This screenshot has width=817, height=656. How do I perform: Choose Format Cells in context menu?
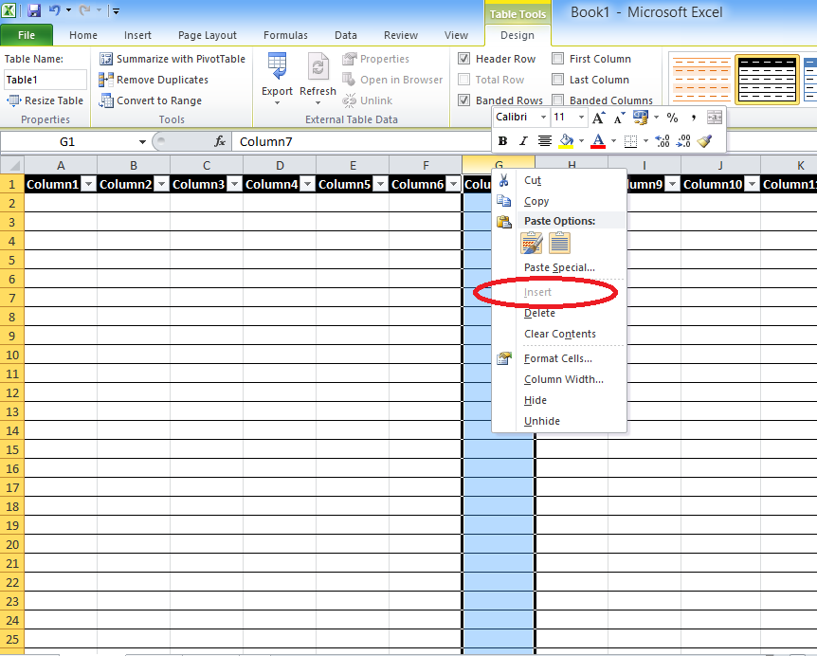coord(559,358)
